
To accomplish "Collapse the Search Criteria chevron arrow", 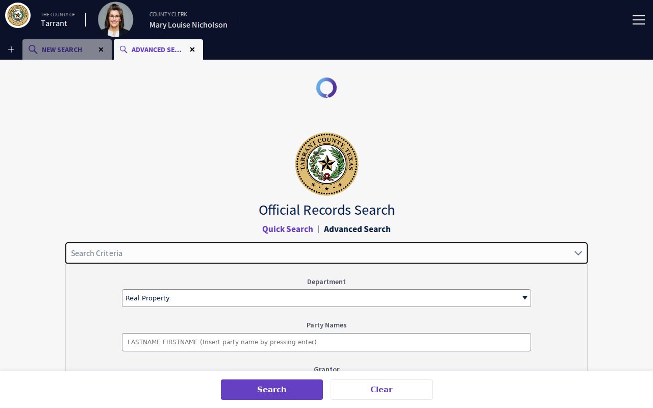I will (x=578, y=253).
